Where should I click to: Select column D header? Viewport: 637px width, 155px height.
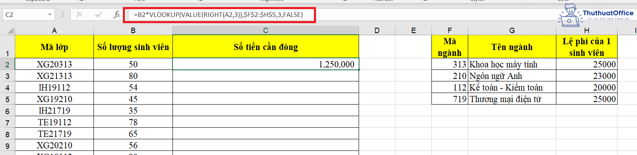pyautogui.click(x=377, y=30)
